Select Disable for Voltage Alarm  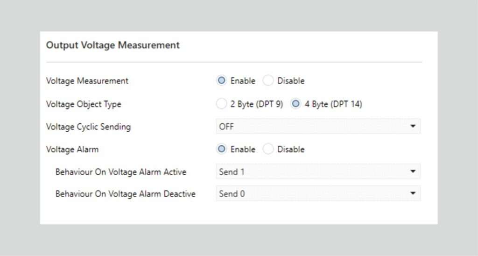click(268, 149)
